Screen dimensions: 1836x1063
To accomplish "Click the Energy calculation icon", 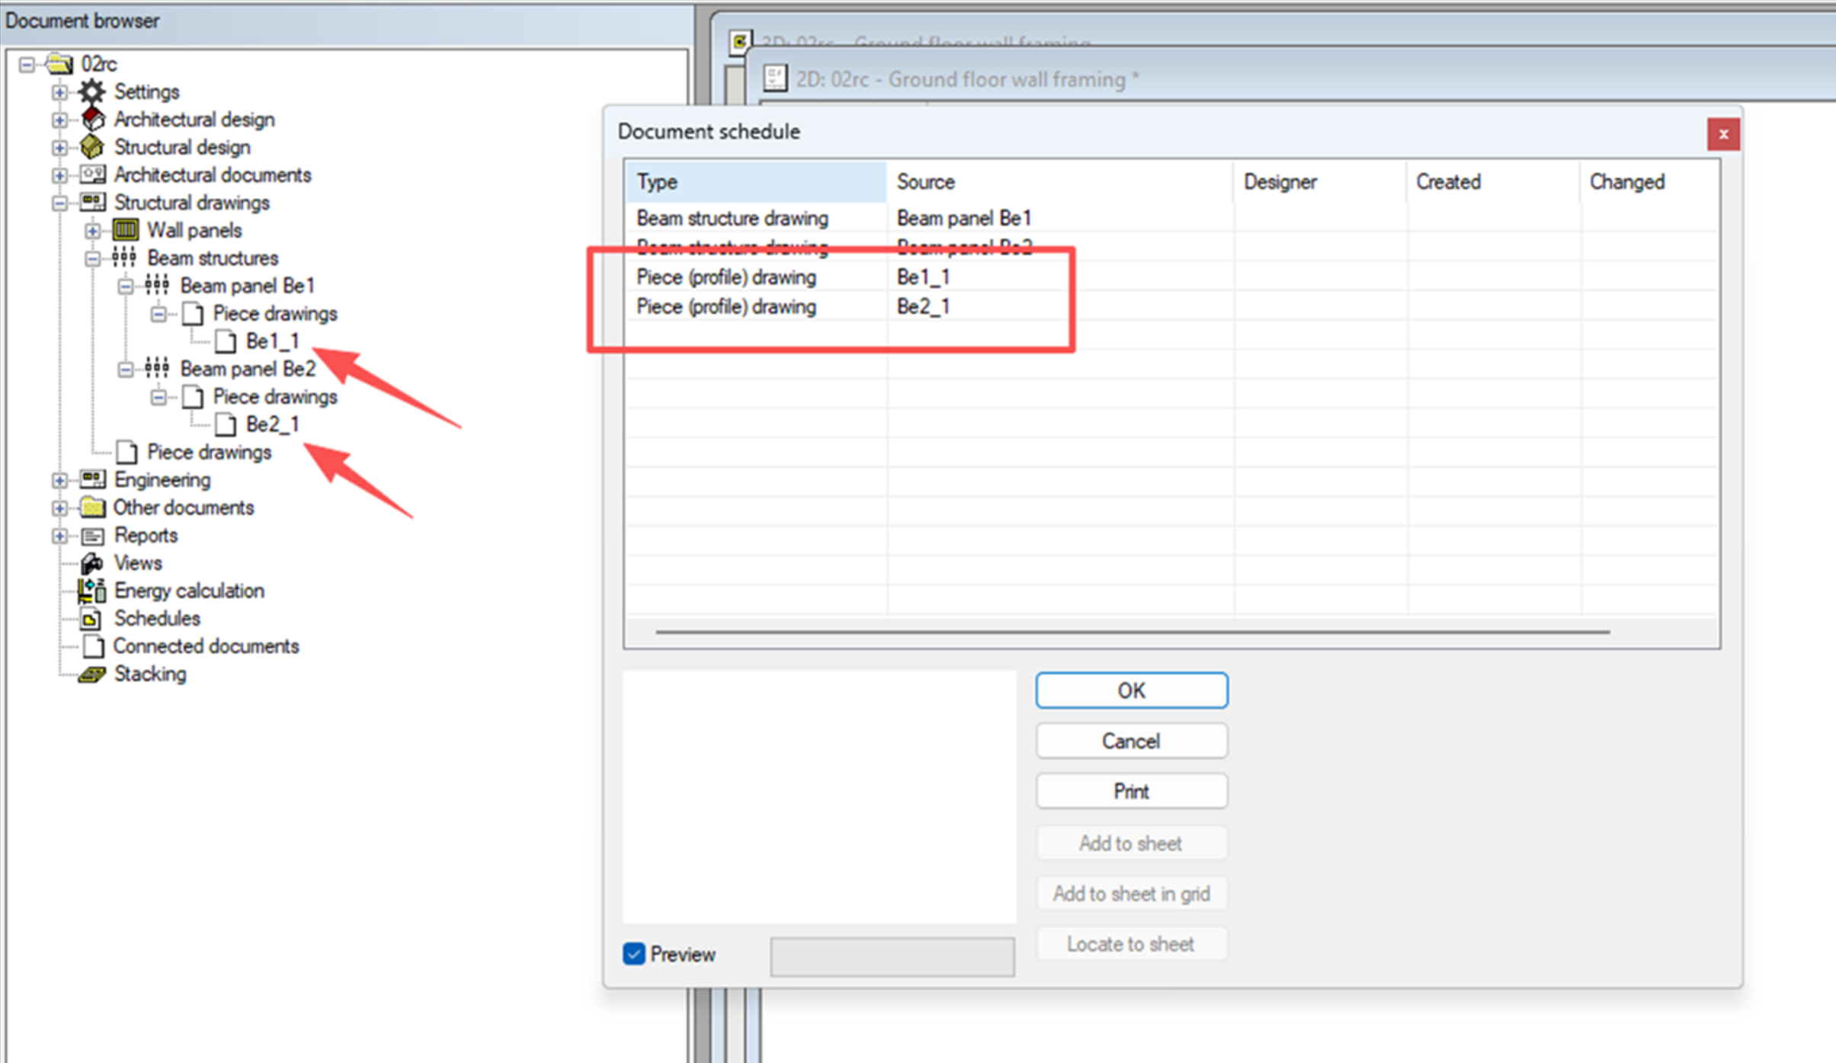I will coord(92,591).
